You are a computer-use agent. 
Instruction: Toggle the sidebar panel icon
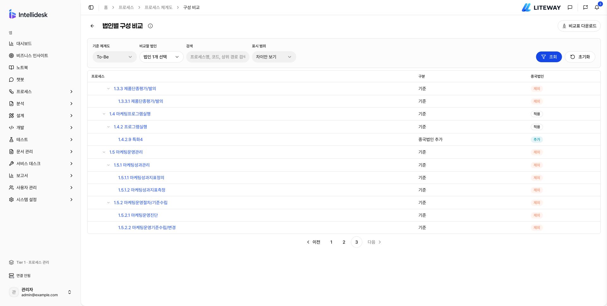(91, 7)
